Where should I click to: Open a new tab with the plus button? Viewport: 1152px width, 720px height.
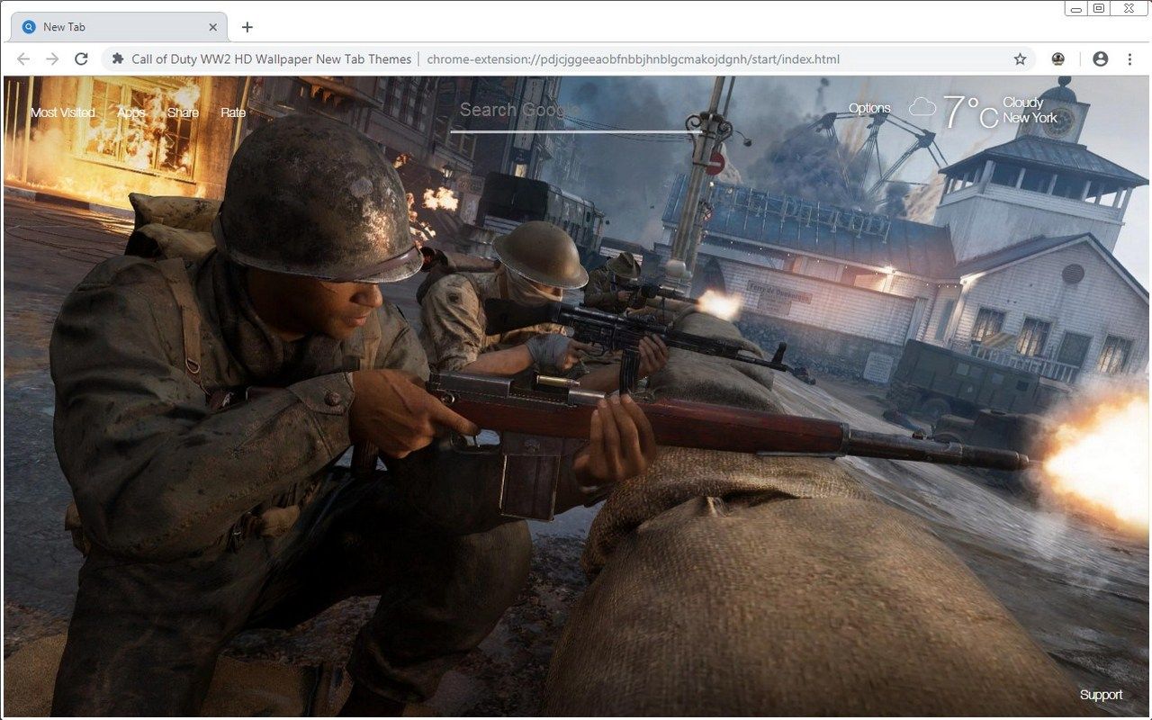click(247, 26)
